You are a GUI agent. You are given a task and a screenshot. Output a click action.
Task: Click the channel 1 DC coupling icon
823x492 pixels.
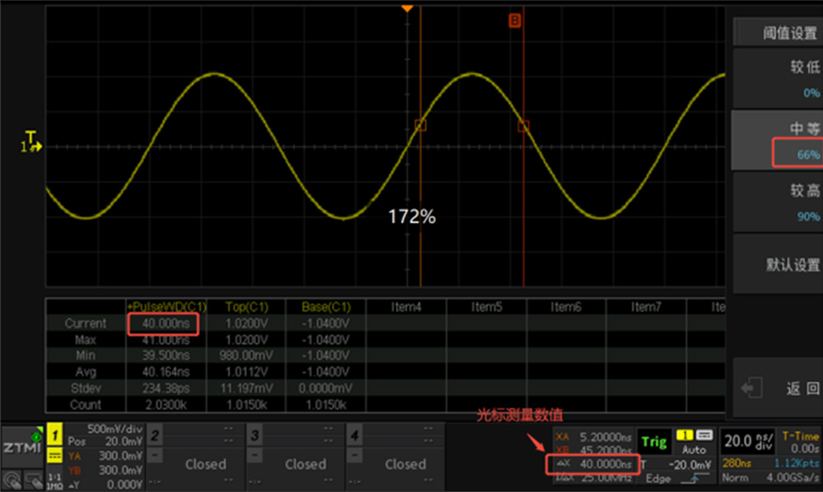[54, 456]
